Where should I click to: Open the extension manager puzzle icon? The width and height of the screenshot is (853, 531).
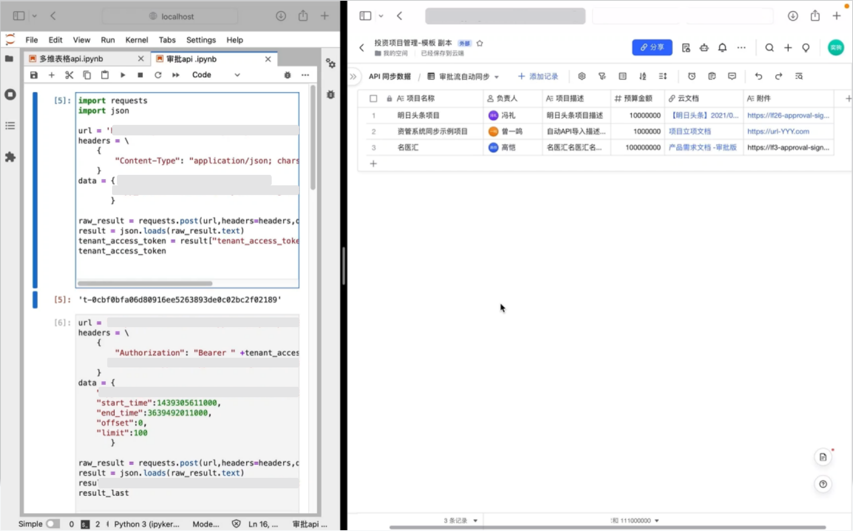(x=10, y=157)
